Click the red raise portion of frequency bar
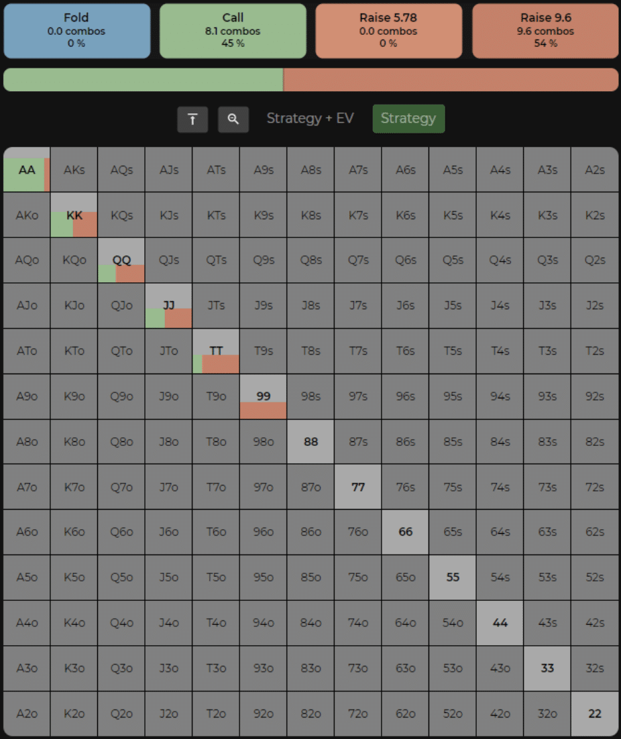Viewport: 621px width, 739px height. coord(451,80)
